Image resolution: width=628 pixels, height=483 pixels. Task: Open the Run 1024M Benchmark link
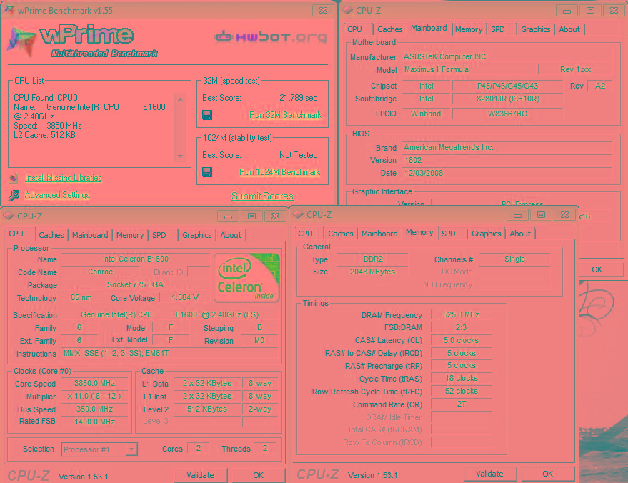click(279, 172)
